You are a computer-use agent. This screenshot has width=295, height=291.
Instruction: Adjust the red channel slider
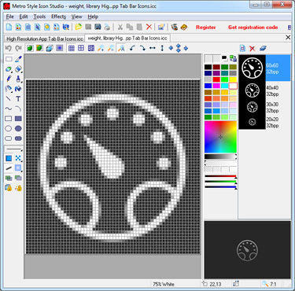tap(220, 177)
